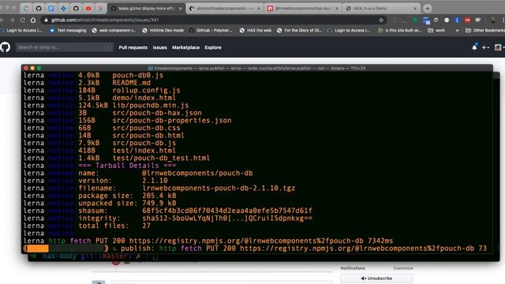Viewport: 505px width, 284px height.
Task: Expand the work bookmarks folder
Action: pos(436,30)
